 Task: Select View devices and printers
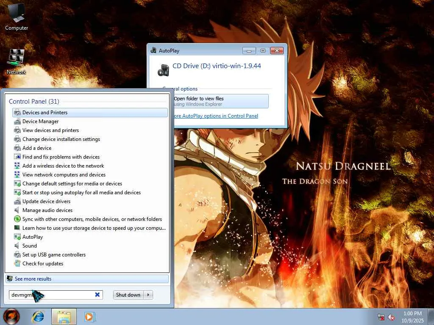click(x=90, y=130)
